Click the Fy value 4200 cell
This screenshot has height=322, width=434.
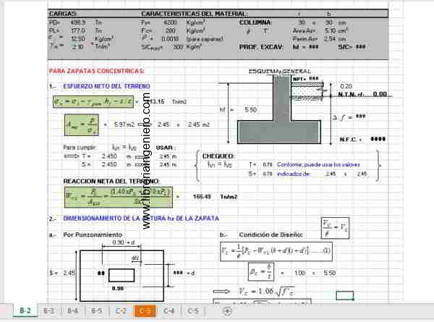pyautogui.click(x=171, y=23)
